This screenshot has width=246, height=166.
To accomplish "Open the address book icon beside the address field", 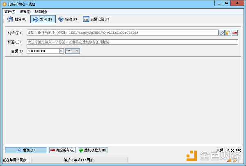I will (221, 33).
